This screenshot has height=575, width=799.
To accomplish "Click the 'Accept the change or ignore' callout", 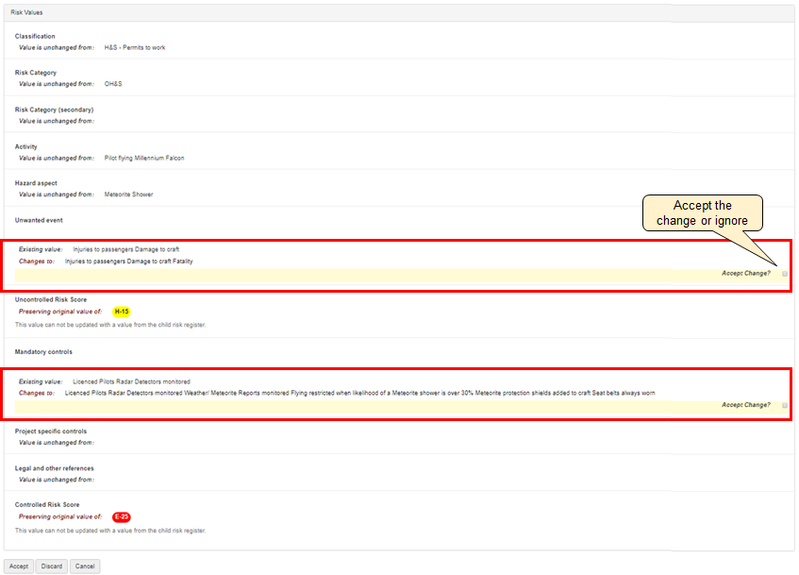I will [702, 213].
